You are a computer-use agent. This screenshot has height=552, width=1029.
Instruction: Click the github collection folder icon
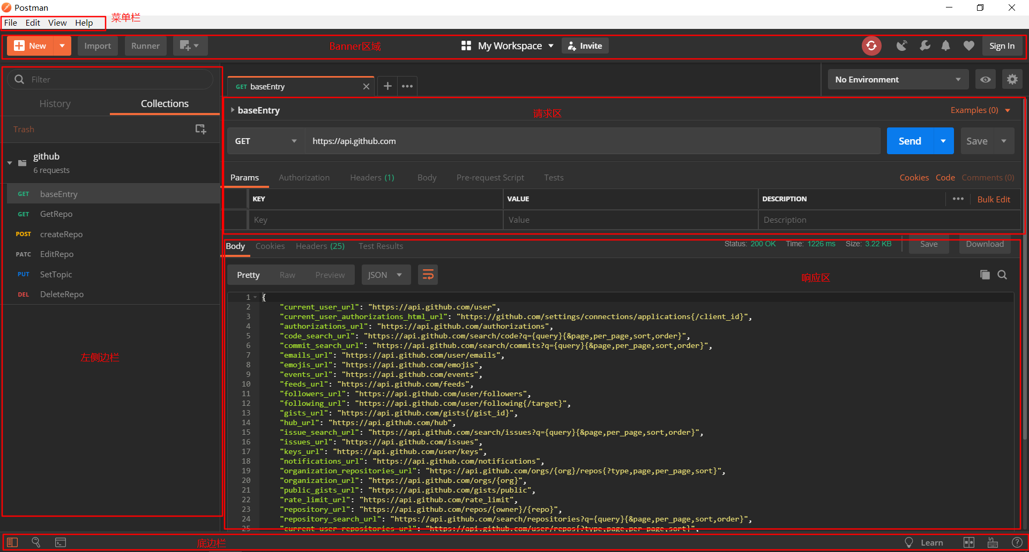pyautogui.click(x=23, y=163)
